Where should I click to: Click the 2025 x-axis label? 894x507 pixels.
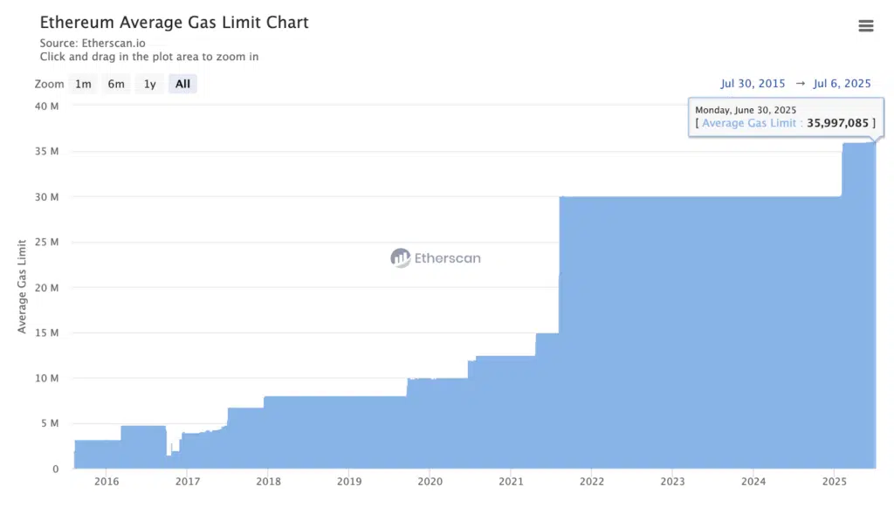tap(835, 482)
